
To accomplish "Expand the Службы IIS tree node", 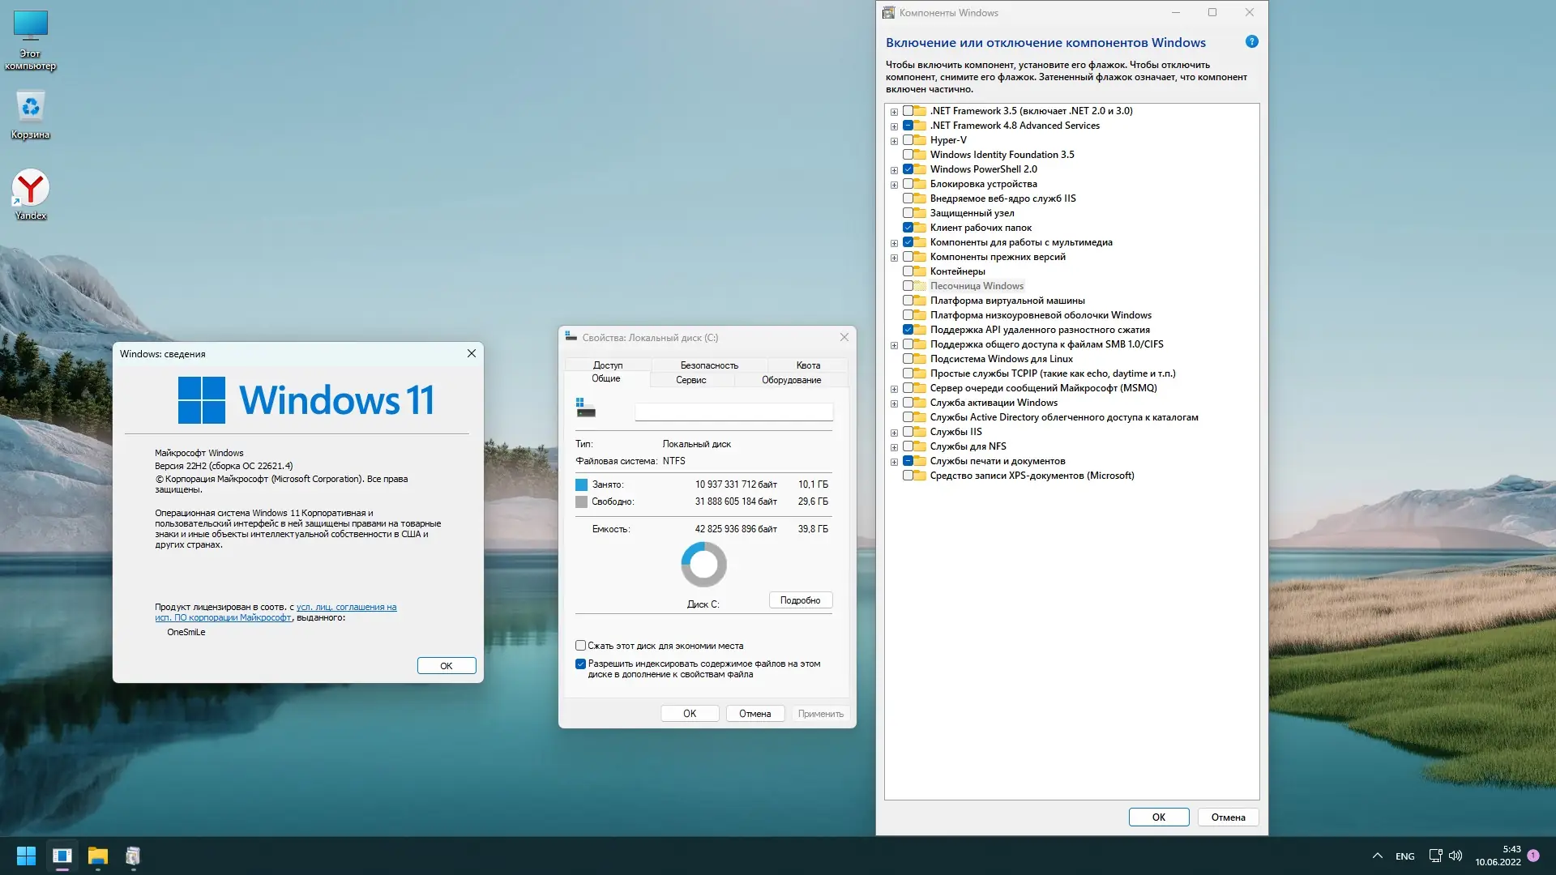I will point(894,433).
